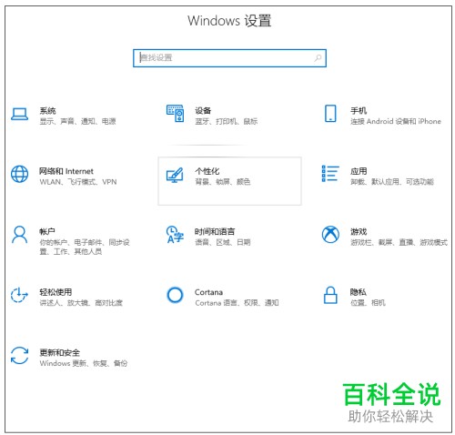This screenshot has height=435, width=455.
Task: Click the description 连接 Android 设备和 iPhone
Action: tap(396, 121)
